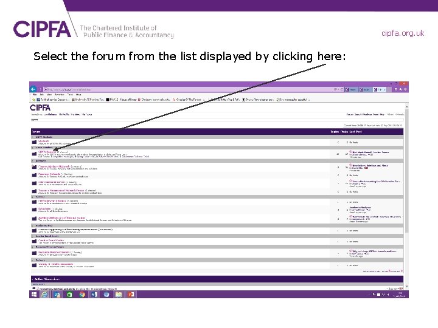
Task: Collapse the Counter Fraud Centre category
Action: 33,236
